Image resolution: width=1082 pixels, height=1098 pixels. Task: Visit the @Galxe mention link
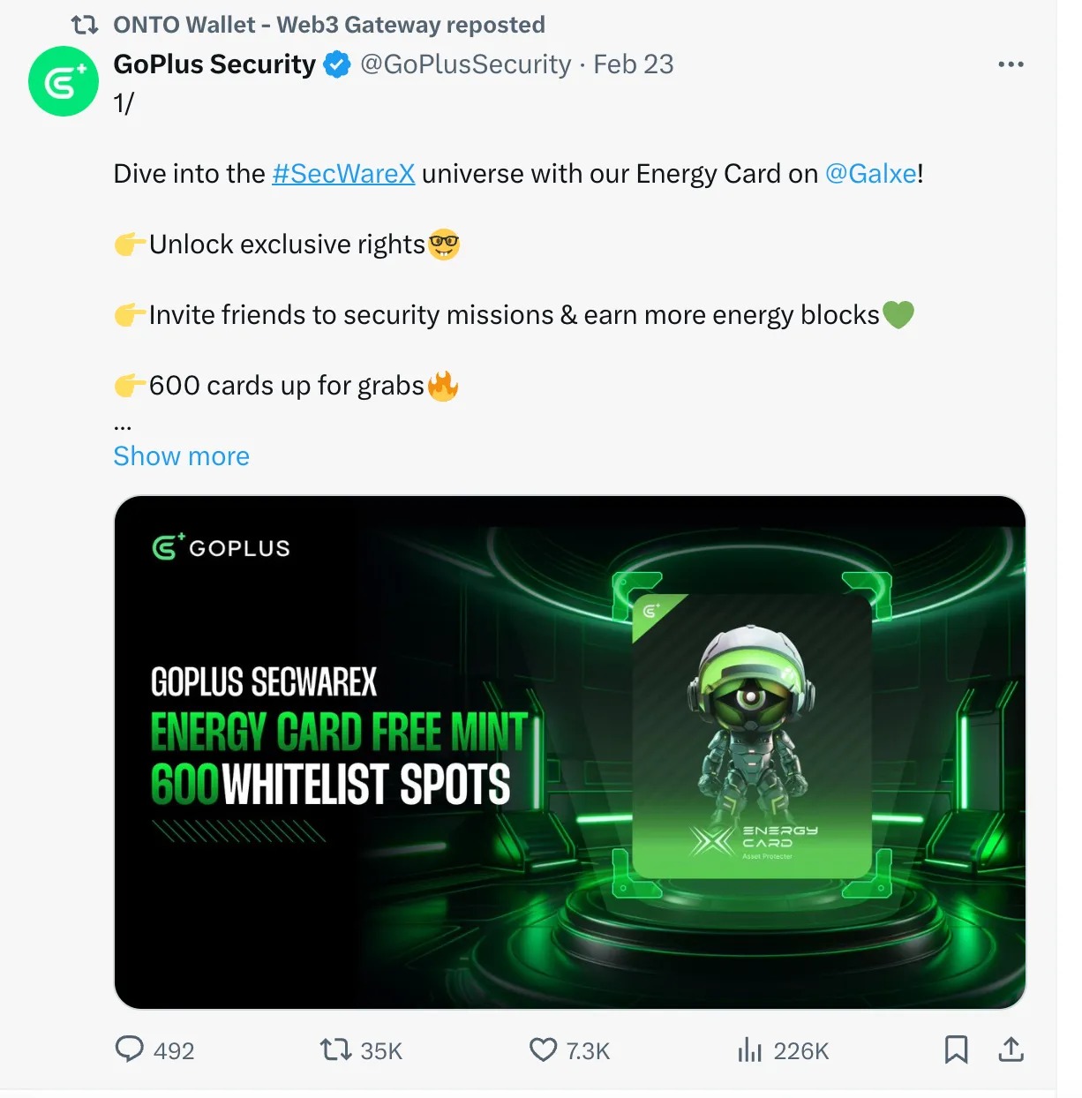point(871,174)
